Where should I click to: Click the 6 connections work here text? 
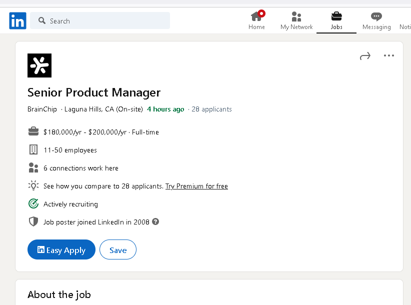[x=81, y=168]
